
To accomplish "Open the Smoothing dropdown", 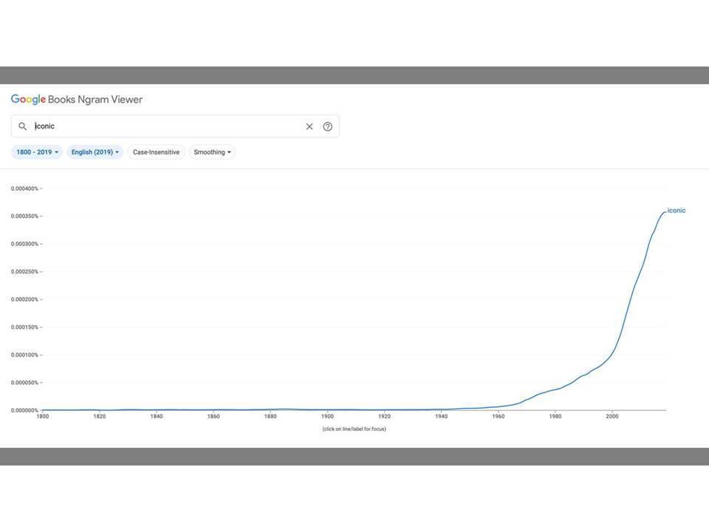I will 212,152.
